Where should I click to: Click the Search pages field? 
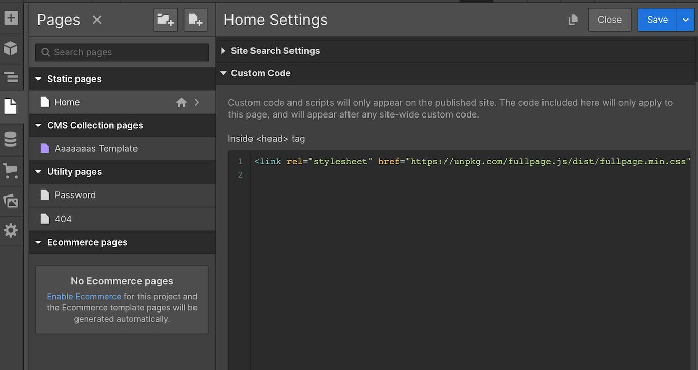[122, 52]
